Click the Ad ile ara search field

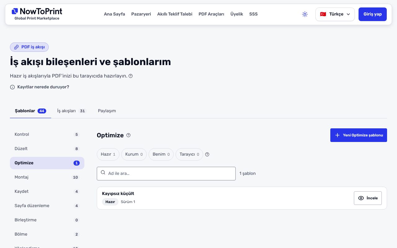[166, 174]
